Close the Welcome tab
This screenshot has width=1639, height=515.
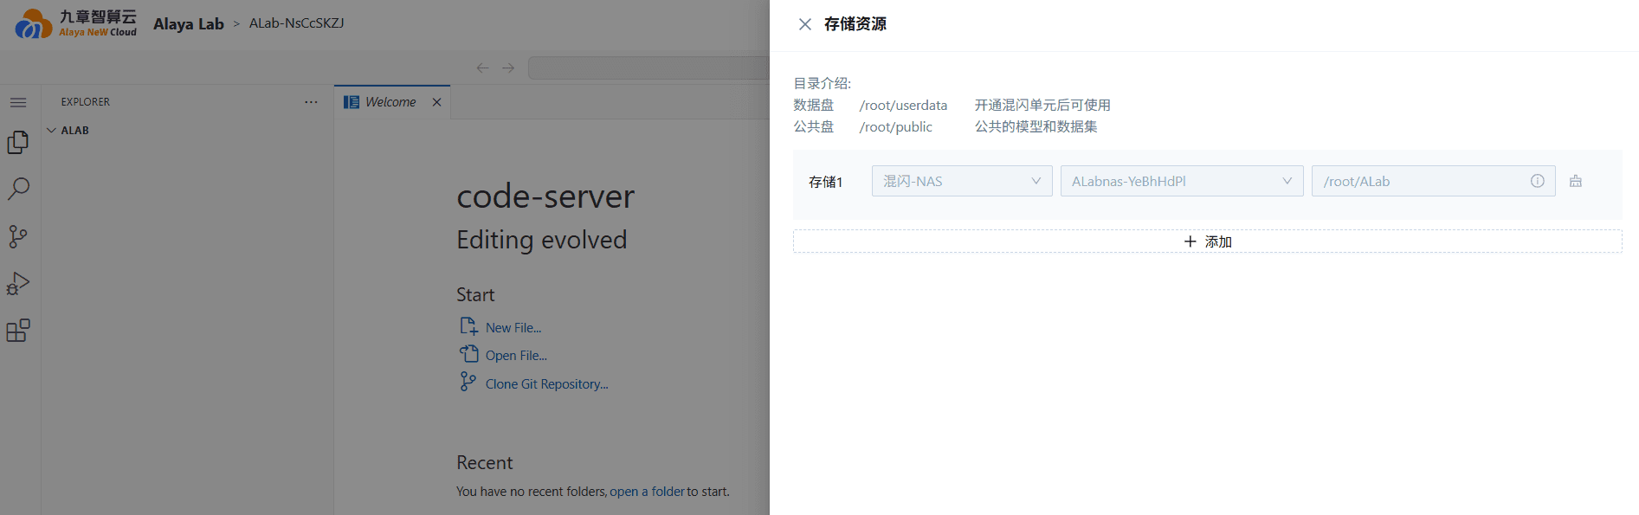click(x=437, y=102)
